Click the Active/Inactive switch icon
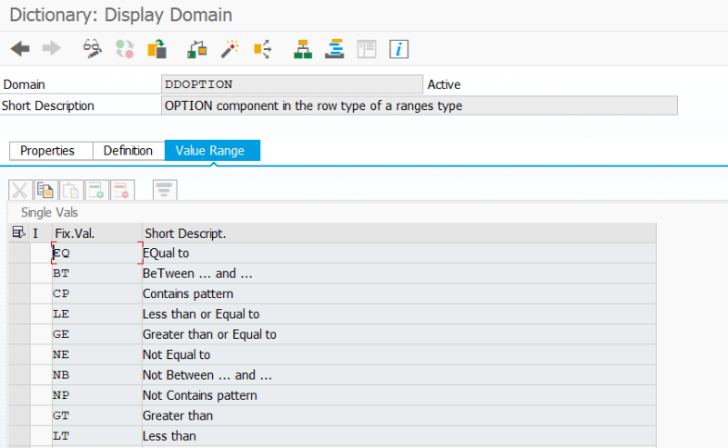 (x=125, y=49)
